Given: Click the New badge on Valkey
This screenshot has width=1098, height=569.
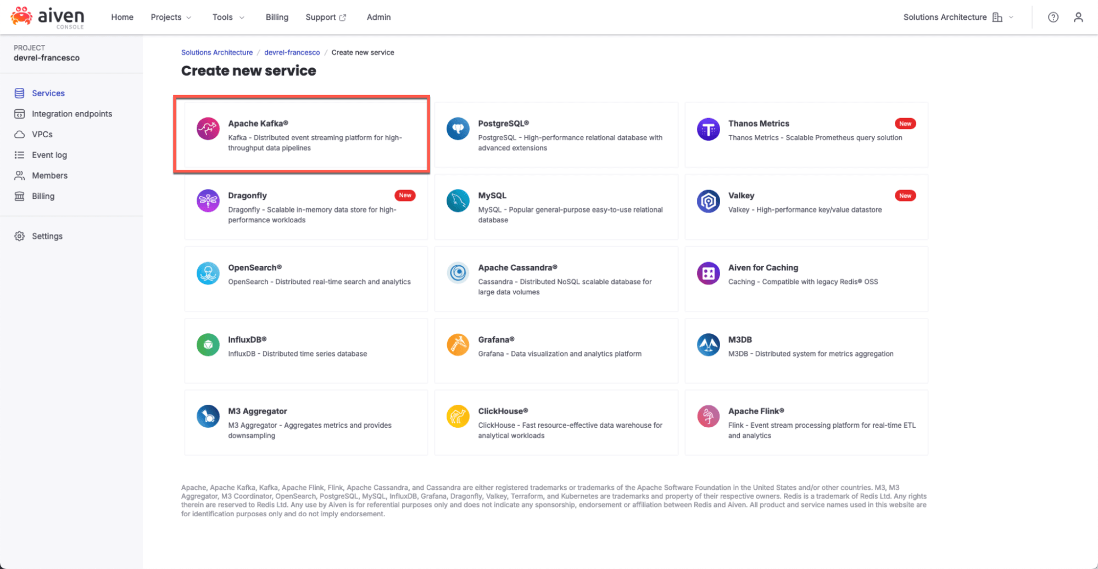Looking at the screenshot, I should click(x=905, y=196).
